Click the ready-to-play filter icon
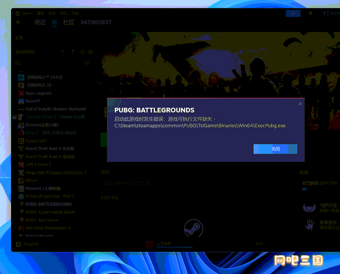Viewport: 340px width, 274px height. [x=90, y=52]
